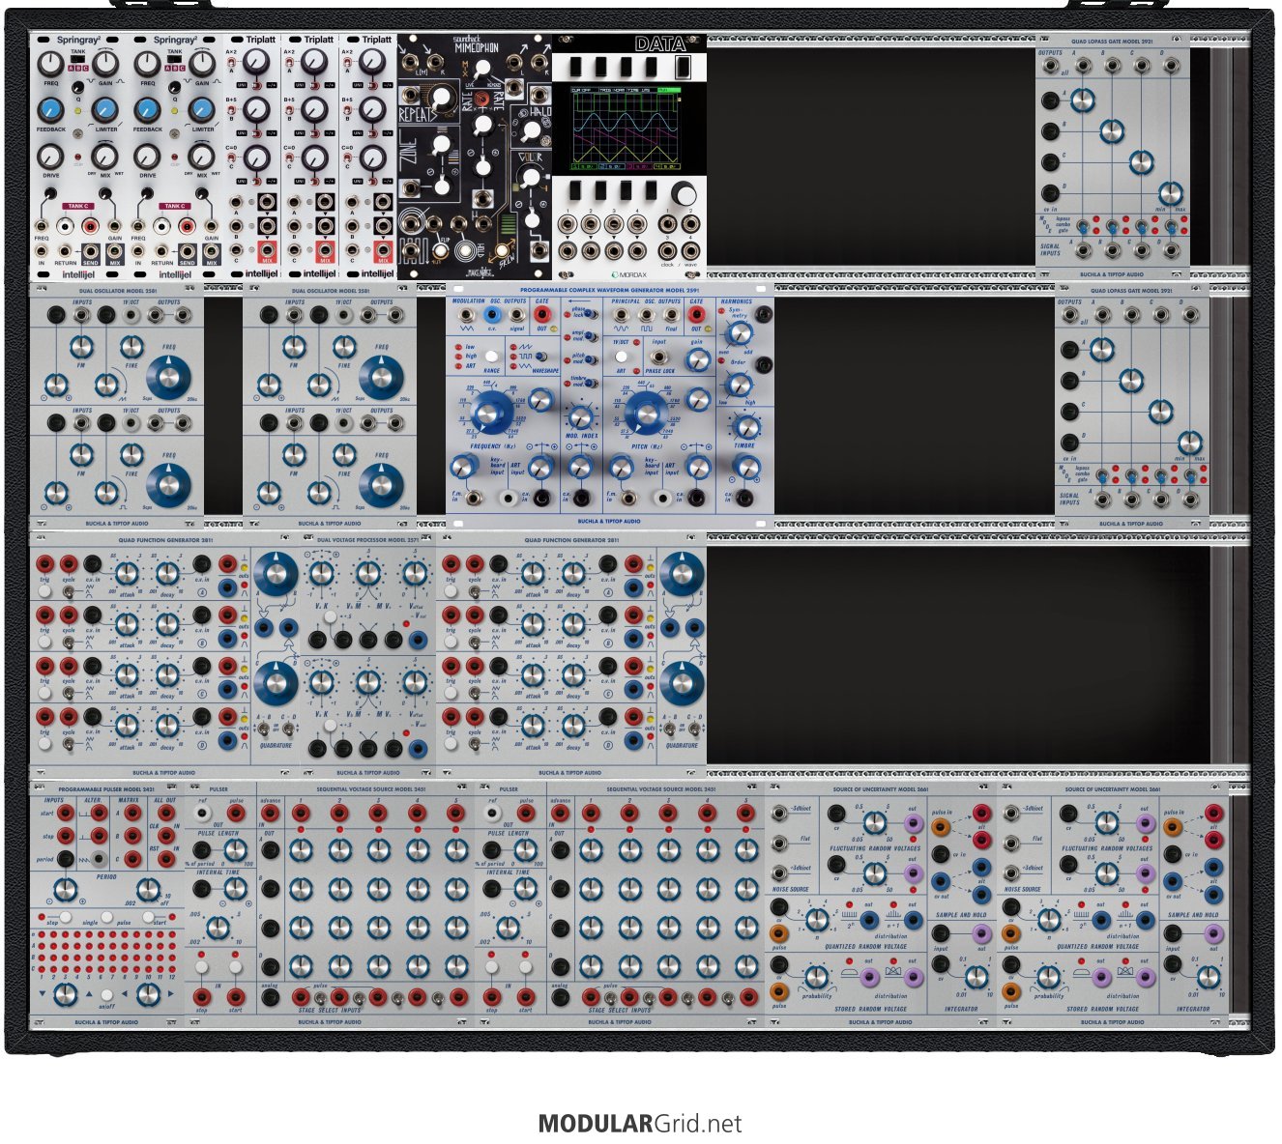Push the single pulse button on Programmable Pulser
The height and width of the screenshot is (1144, 1282).
click(107, 917)
